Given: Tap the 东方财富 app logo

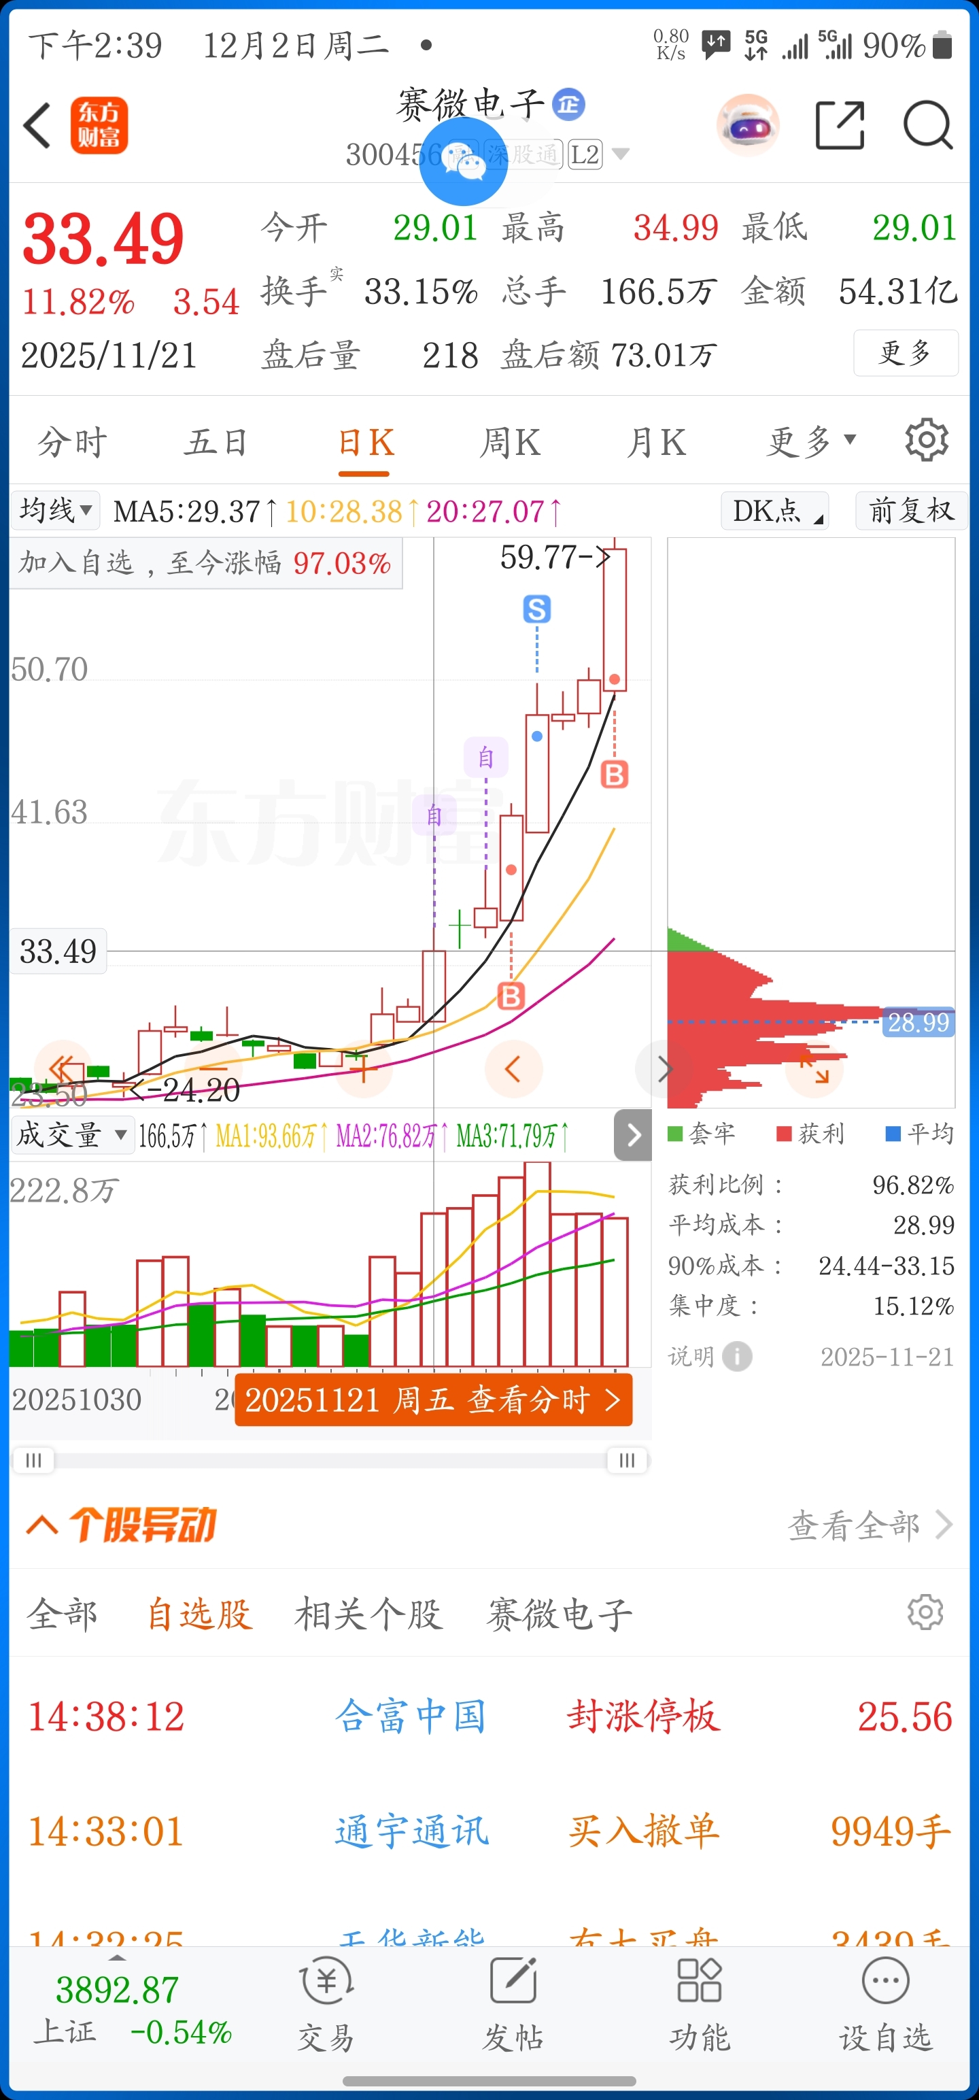Looking at the screenshot, I should point(99,126).
